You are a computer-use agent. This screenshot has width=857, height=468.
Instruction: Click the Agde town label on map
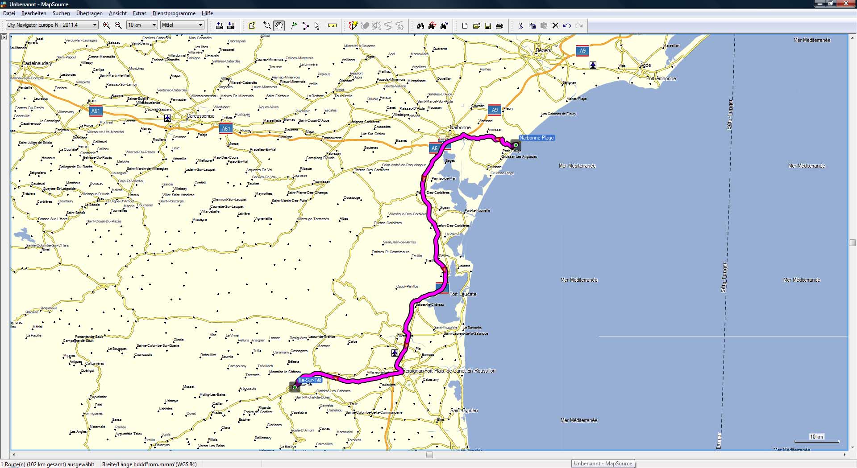coord(645,65)
